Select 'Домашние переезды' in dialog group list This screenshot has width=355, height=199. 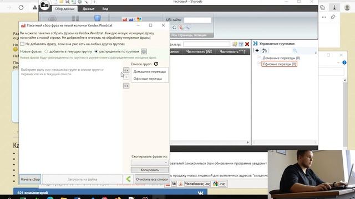150,71
